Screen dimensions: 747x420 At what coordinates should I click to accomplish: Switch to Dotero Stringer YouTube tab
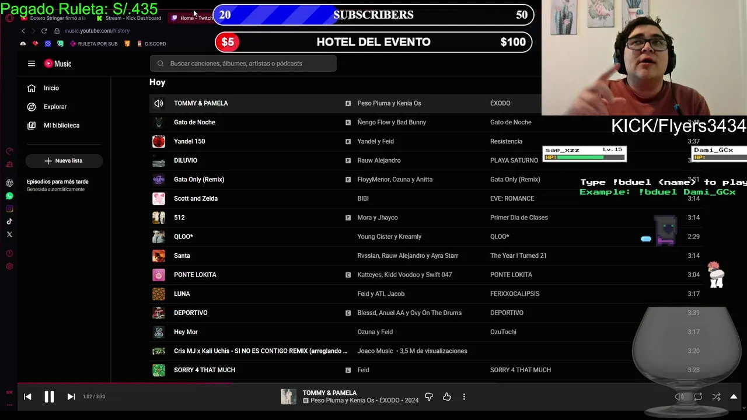click(54, 18)
